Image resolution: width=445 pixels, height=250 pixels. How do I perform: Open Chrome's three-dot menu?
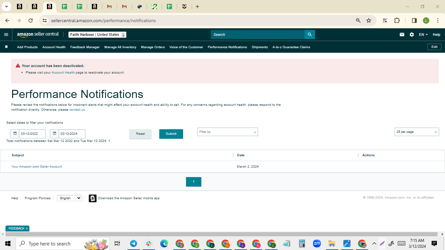pos(438,21)
